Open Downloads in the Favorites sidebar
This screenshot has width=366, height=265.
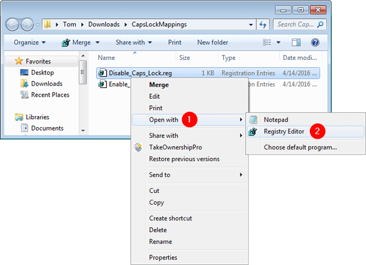pyautogui.click(x=46, y=84)
